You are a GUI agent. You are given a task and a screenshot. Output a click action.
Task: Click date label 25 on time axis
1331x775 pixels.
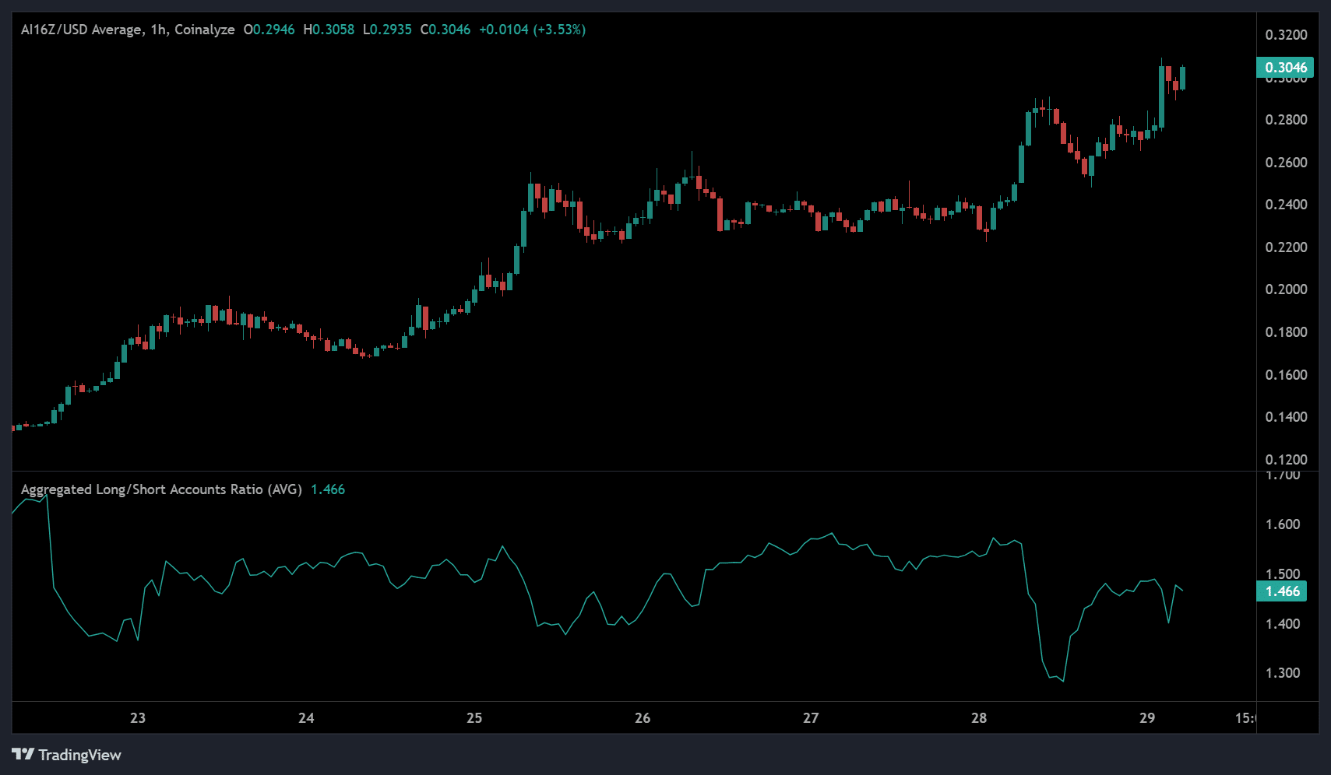(474, 718)
